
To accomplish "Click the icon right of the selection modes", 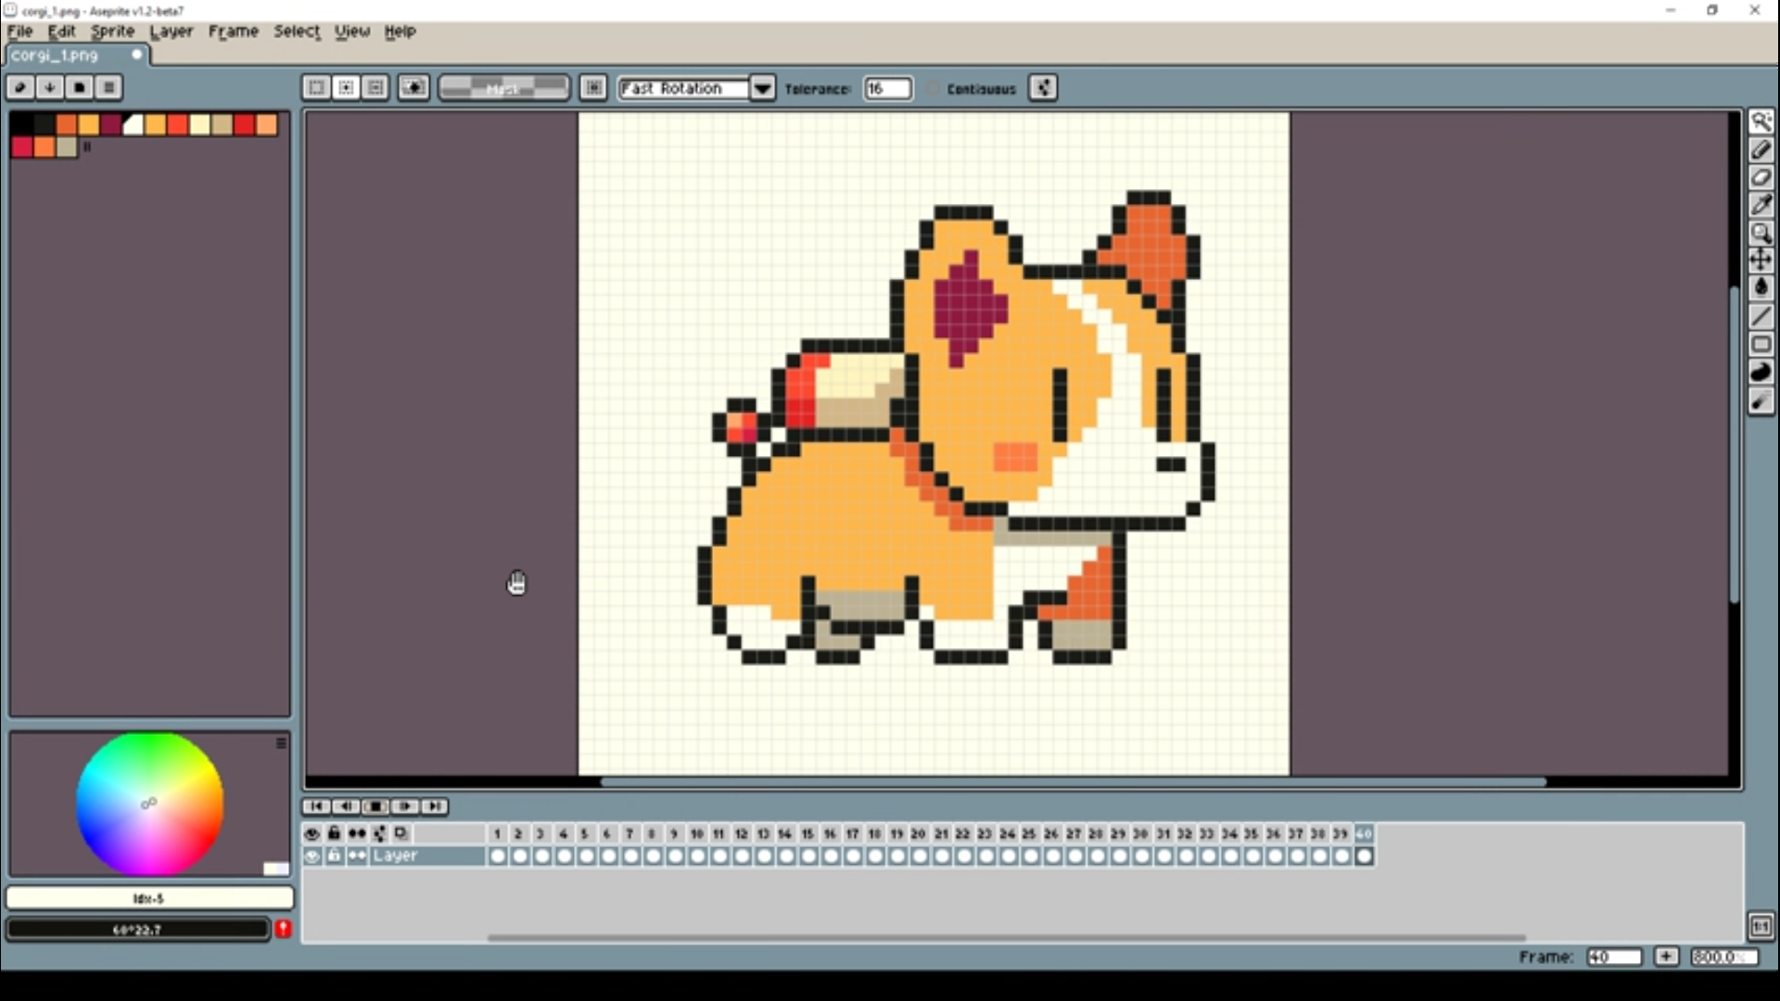I will (413, 87).
